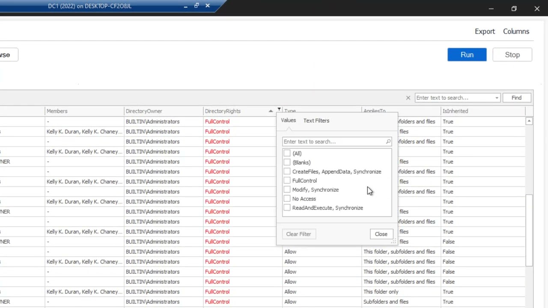The height and width of the screenshot is (308, 548).
Task: Minimize the outer application window
Action: tap(491, 9)
